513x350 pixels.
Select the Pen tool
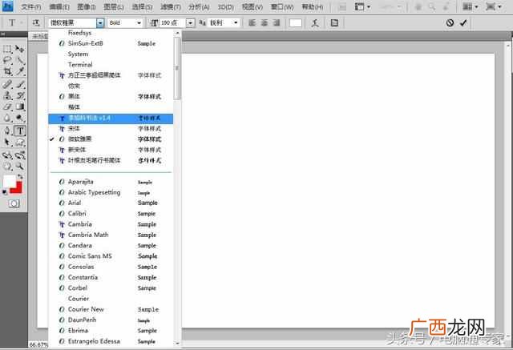(7, 131)
